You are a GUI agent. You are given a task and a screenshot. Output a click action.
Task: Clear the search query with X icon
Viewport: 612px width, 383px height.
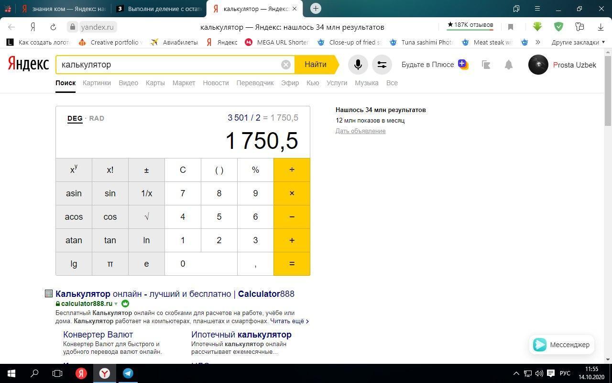click(x=286, y=65)
